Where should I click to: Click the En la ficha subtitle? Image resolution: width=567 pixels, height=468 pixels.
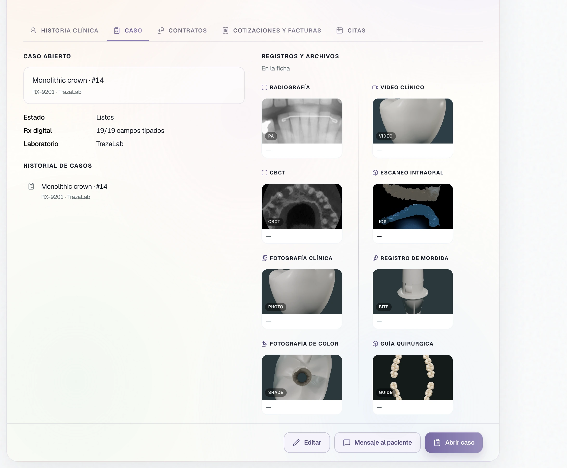[275, 68]
